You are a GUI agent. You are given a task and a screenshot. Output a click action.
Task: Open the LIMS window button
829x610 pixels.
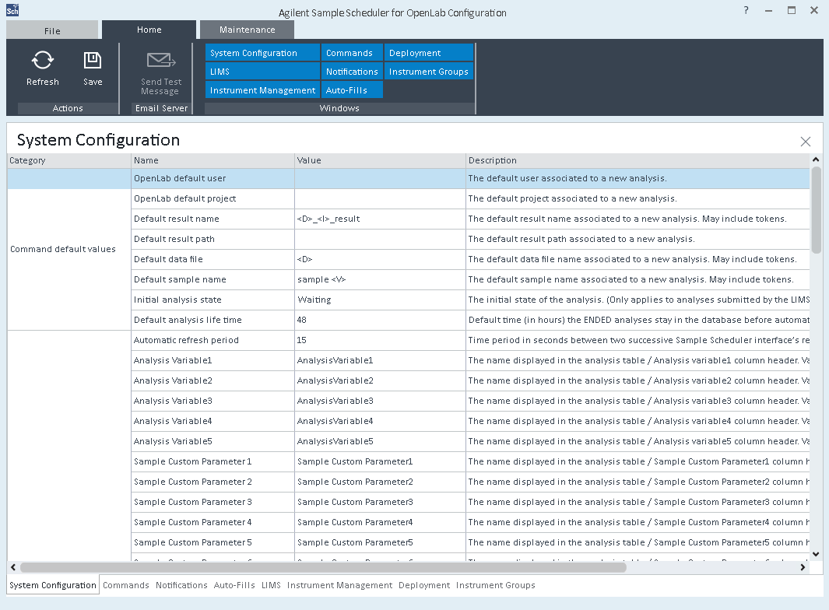tap(262, 72)
